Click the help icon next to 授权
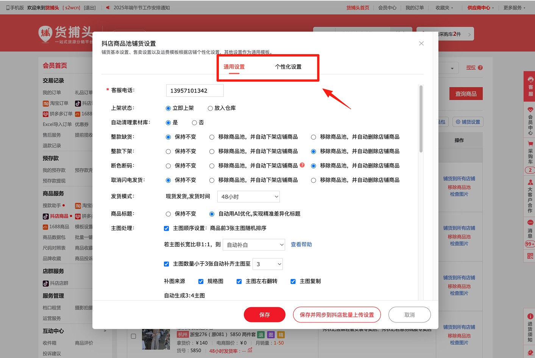The width and height of the screenshot is (535, 358). pyautogui.click(x=480, y=68)
